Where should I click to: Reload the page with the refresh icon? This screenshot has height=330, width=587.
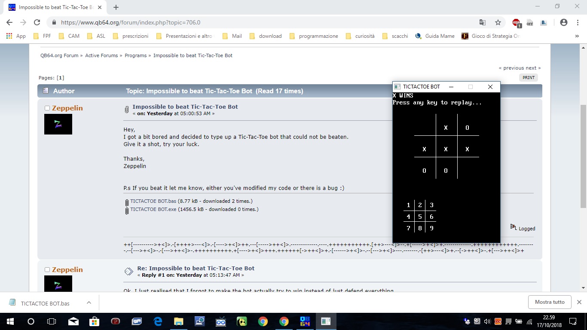pos(37,22)
